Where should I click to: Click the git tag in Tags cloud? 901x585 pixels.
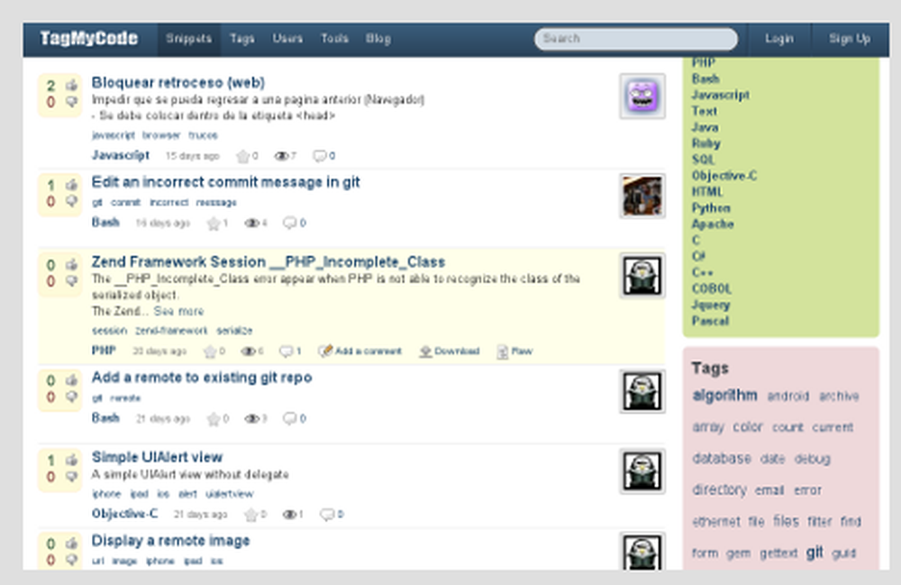pyautogui.click(x=815, y=553)
